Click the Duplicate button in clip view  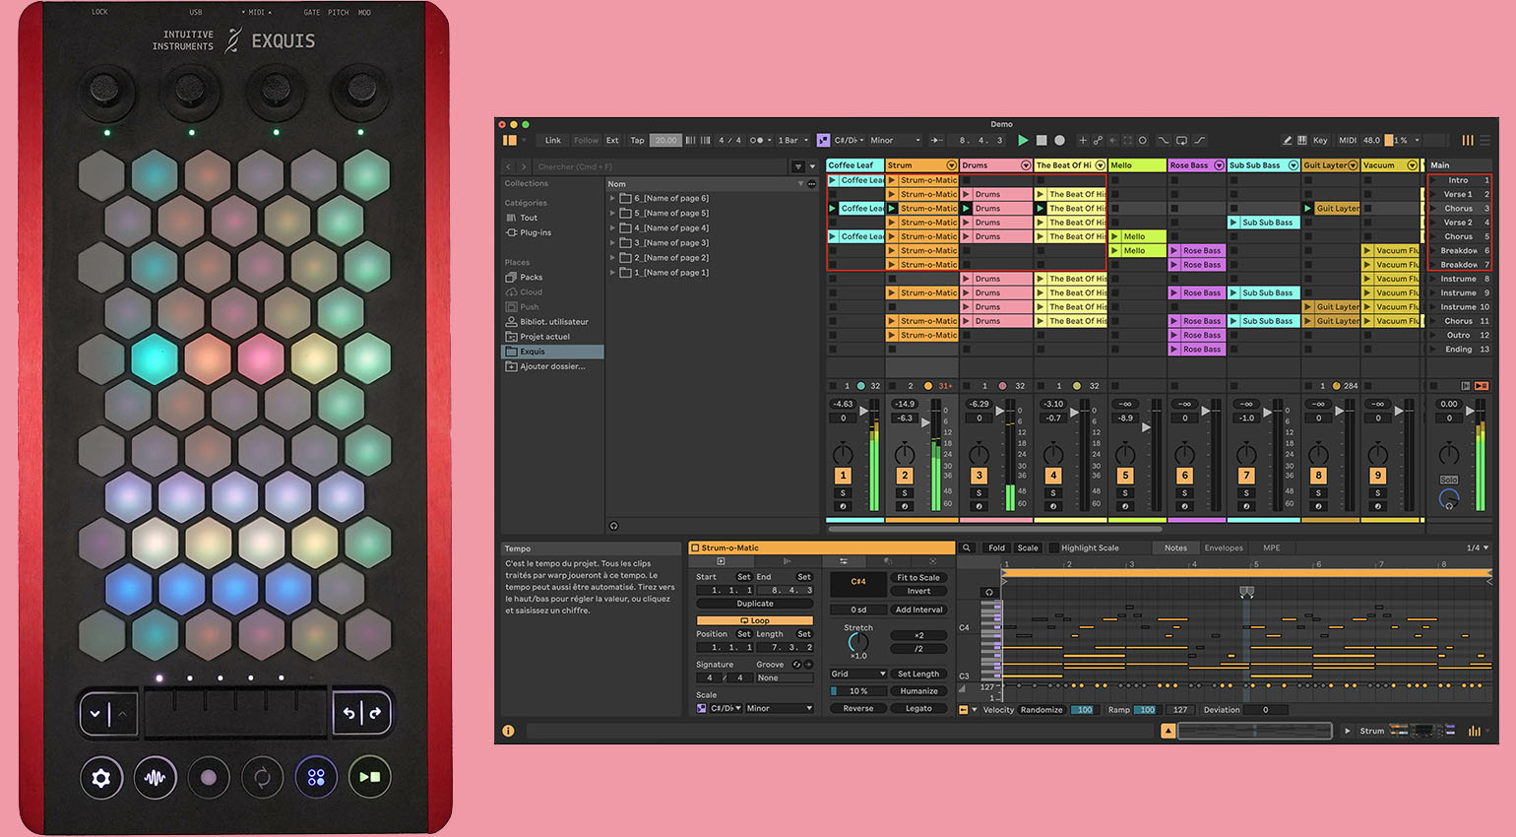(754, 604)
